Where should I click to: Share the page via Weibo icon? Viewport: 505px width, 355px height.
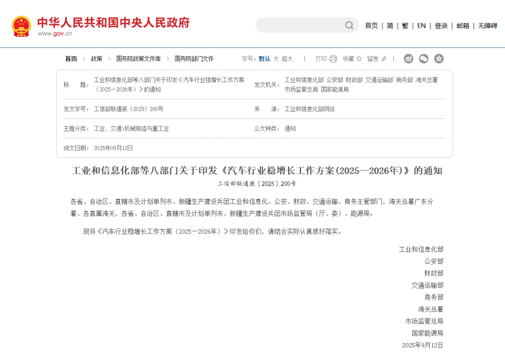point(408,59)
